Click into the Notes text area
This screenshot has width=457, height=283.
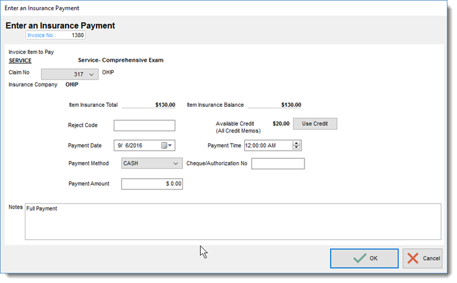pos(233,222)
